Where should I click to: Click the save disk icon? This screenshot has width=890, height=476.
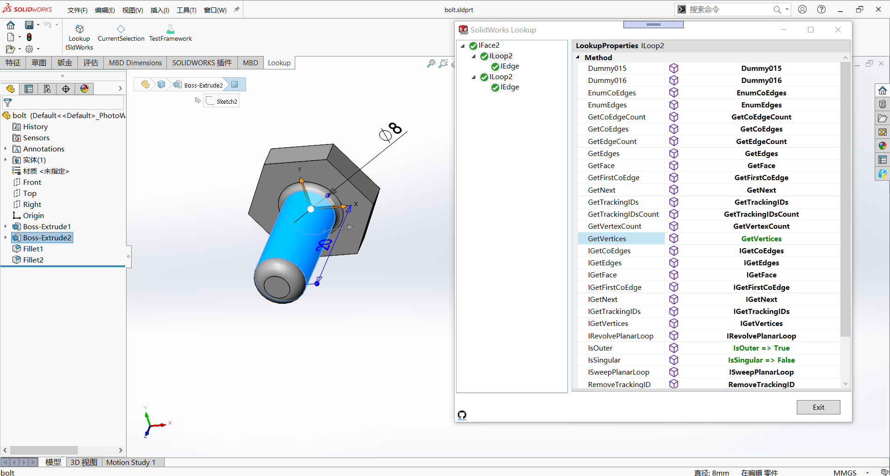pos(29,25)
